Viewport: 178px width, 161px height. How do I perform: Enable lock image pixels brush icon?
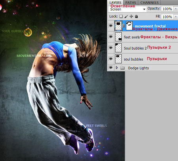(x=126, y=16)
